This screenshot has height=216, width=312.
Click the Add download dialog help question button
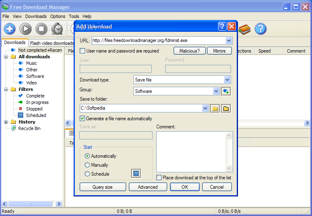(x=222, y=26)
